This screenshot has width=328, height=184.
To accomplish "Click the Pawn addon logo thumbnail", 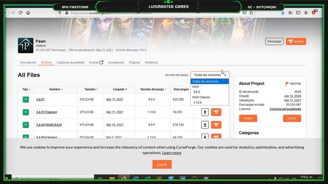I will point(26,45).
